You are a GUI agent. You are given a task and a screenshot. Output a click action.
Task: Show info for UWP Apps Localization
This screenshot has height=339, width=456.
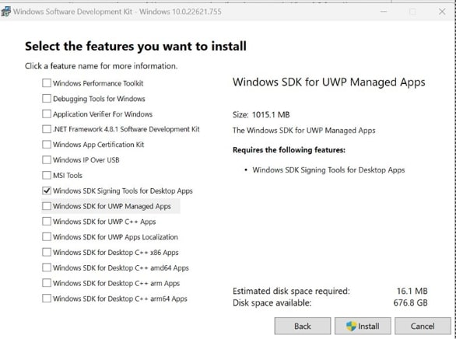(115, 237)
